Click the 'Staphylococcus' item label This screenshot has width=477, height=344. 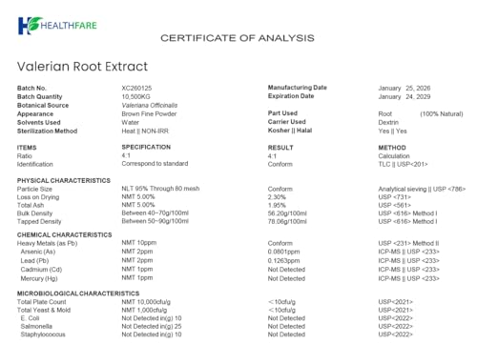click(x=43, y=334)
